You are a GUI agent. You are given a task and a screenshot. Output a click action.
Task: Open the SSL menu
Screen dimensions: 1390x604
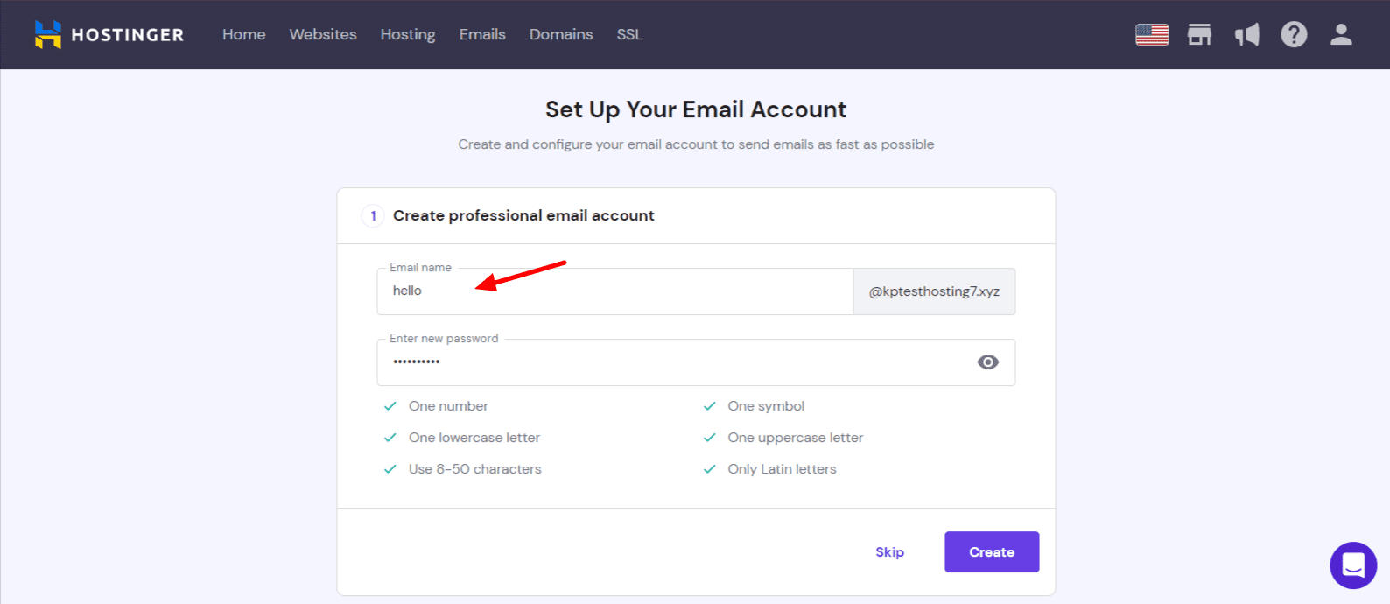629,34
